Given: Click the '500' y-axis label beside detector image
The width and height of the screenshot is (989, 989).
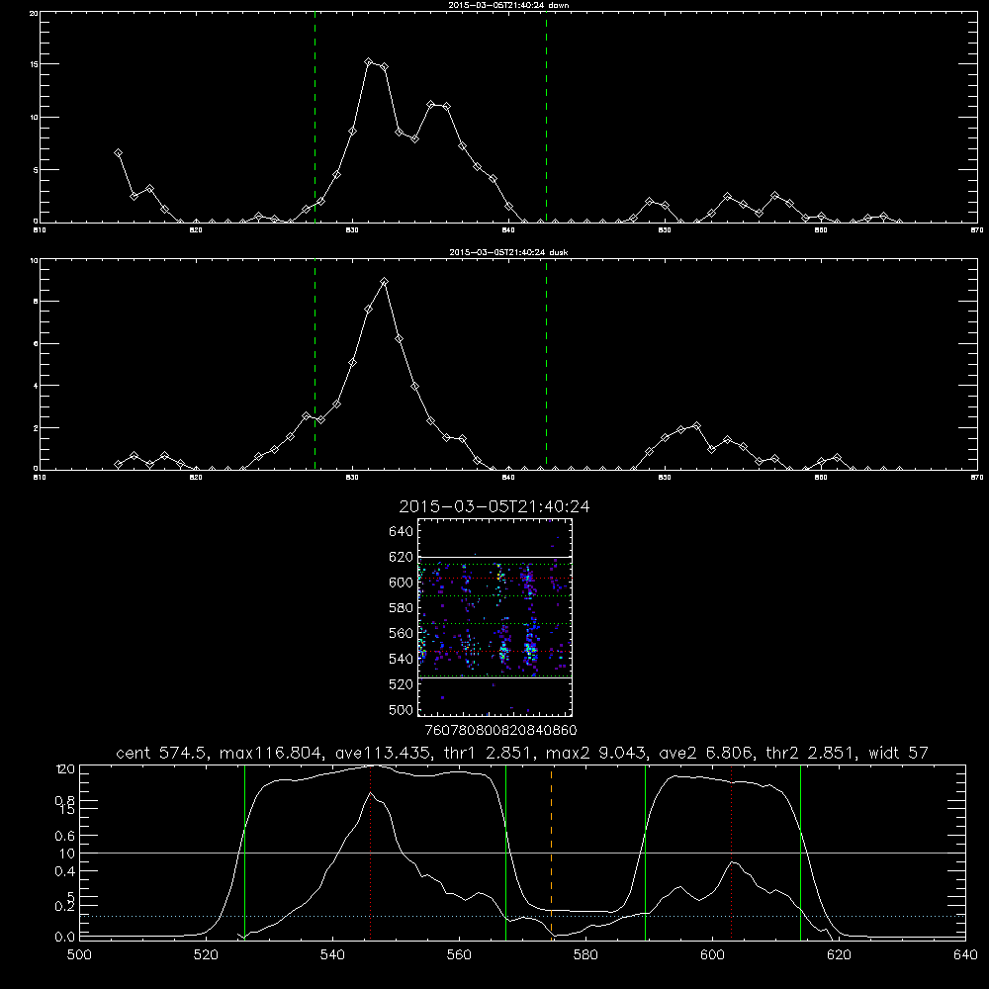Looking at the screenshot, I should tap(402, 709).
